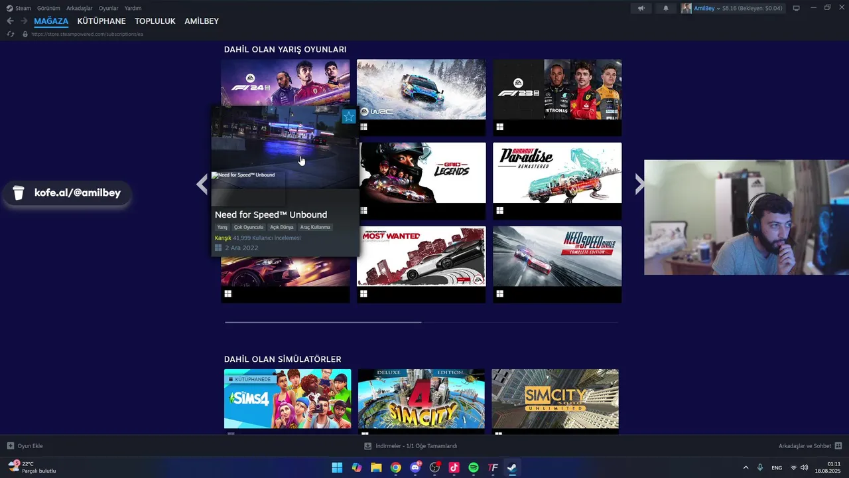Open the EA WRC game card
The height and width of the screenshot is (478, 849).
click(x=421, y=89)
